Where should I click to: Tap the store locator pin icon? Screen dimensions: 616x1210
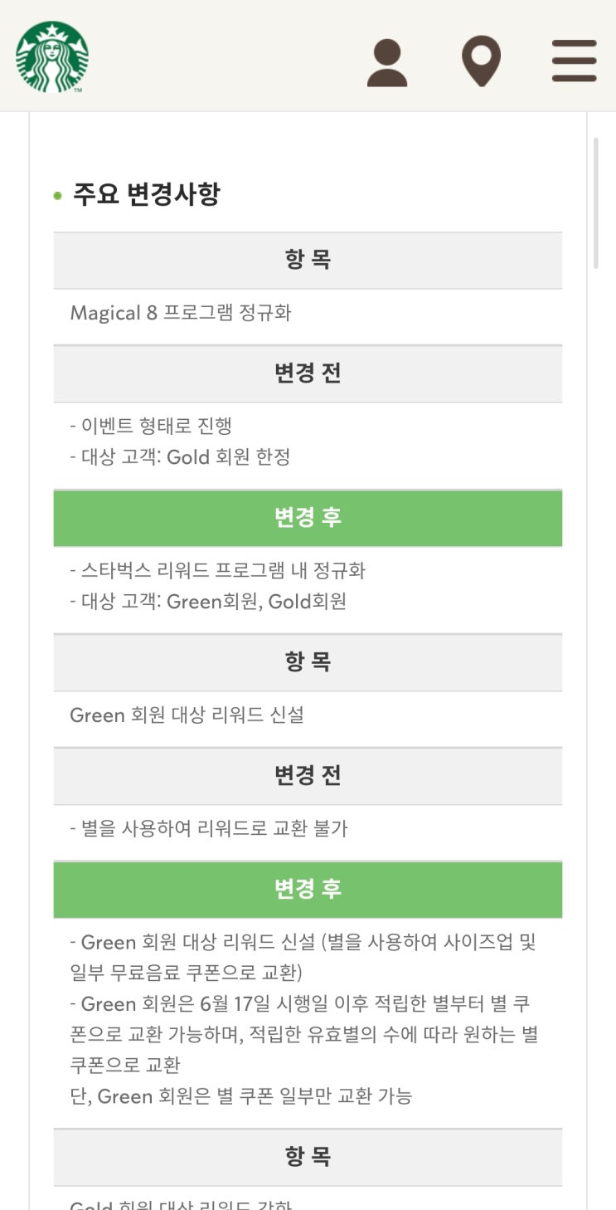click(481, 61)
